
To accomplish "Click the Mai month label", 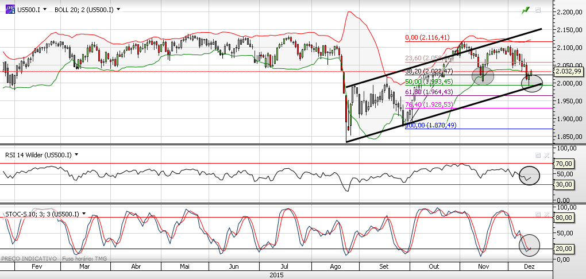I will [184, 267].
